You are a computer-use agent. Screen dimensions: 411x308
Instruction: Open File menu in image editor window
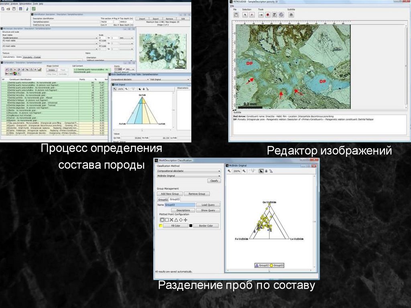click(232, 6)
